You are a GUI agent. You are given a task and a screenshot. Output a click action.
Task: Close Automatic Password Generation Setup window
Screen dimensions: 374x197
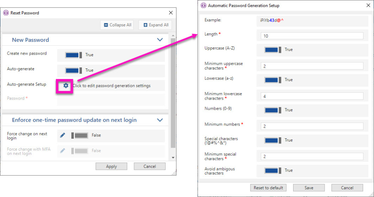(368, 5)
